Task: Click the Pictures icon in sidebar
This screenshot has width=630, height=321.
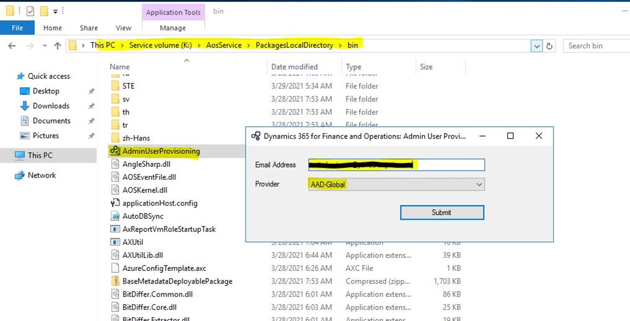Action: (25, 136)
